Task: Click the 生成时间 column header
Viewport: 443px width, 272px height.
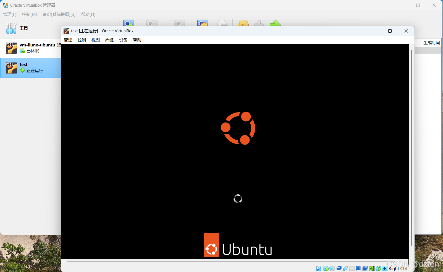Action: 432,43
